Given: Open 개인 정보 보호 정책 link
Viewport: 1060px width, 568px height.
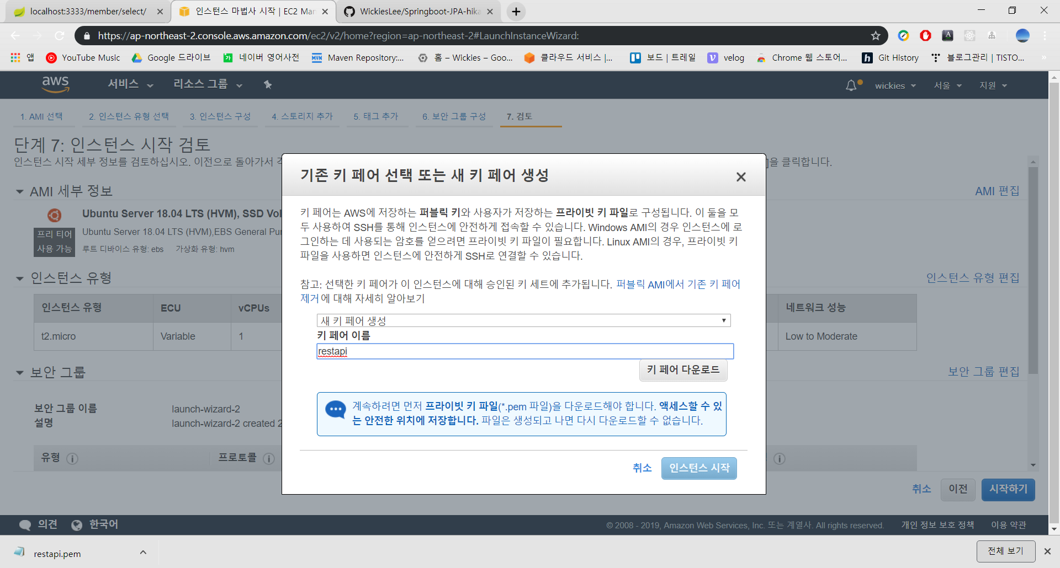Looking at the screenshot, I should point(937,525).
